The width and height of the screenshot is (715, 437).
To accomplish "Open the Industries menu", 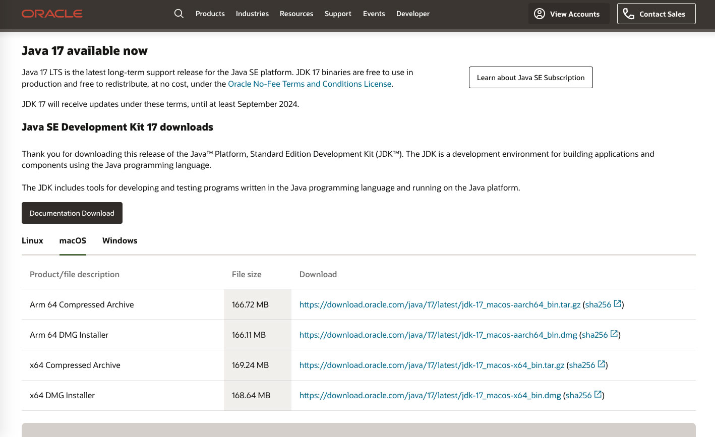I will click(x=252, y=14).
